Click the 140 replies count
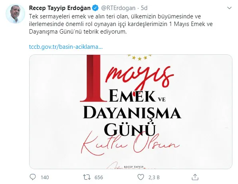 tap(45, 178)
